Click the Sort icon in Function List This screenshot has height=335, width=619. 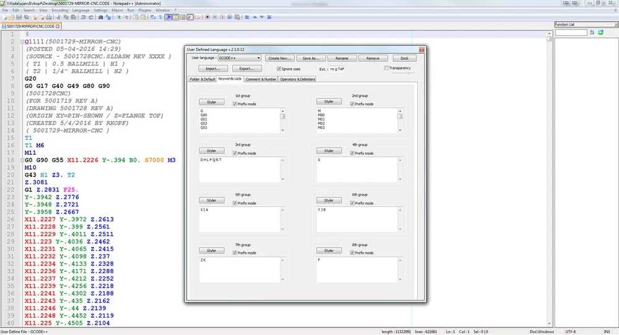592,32
